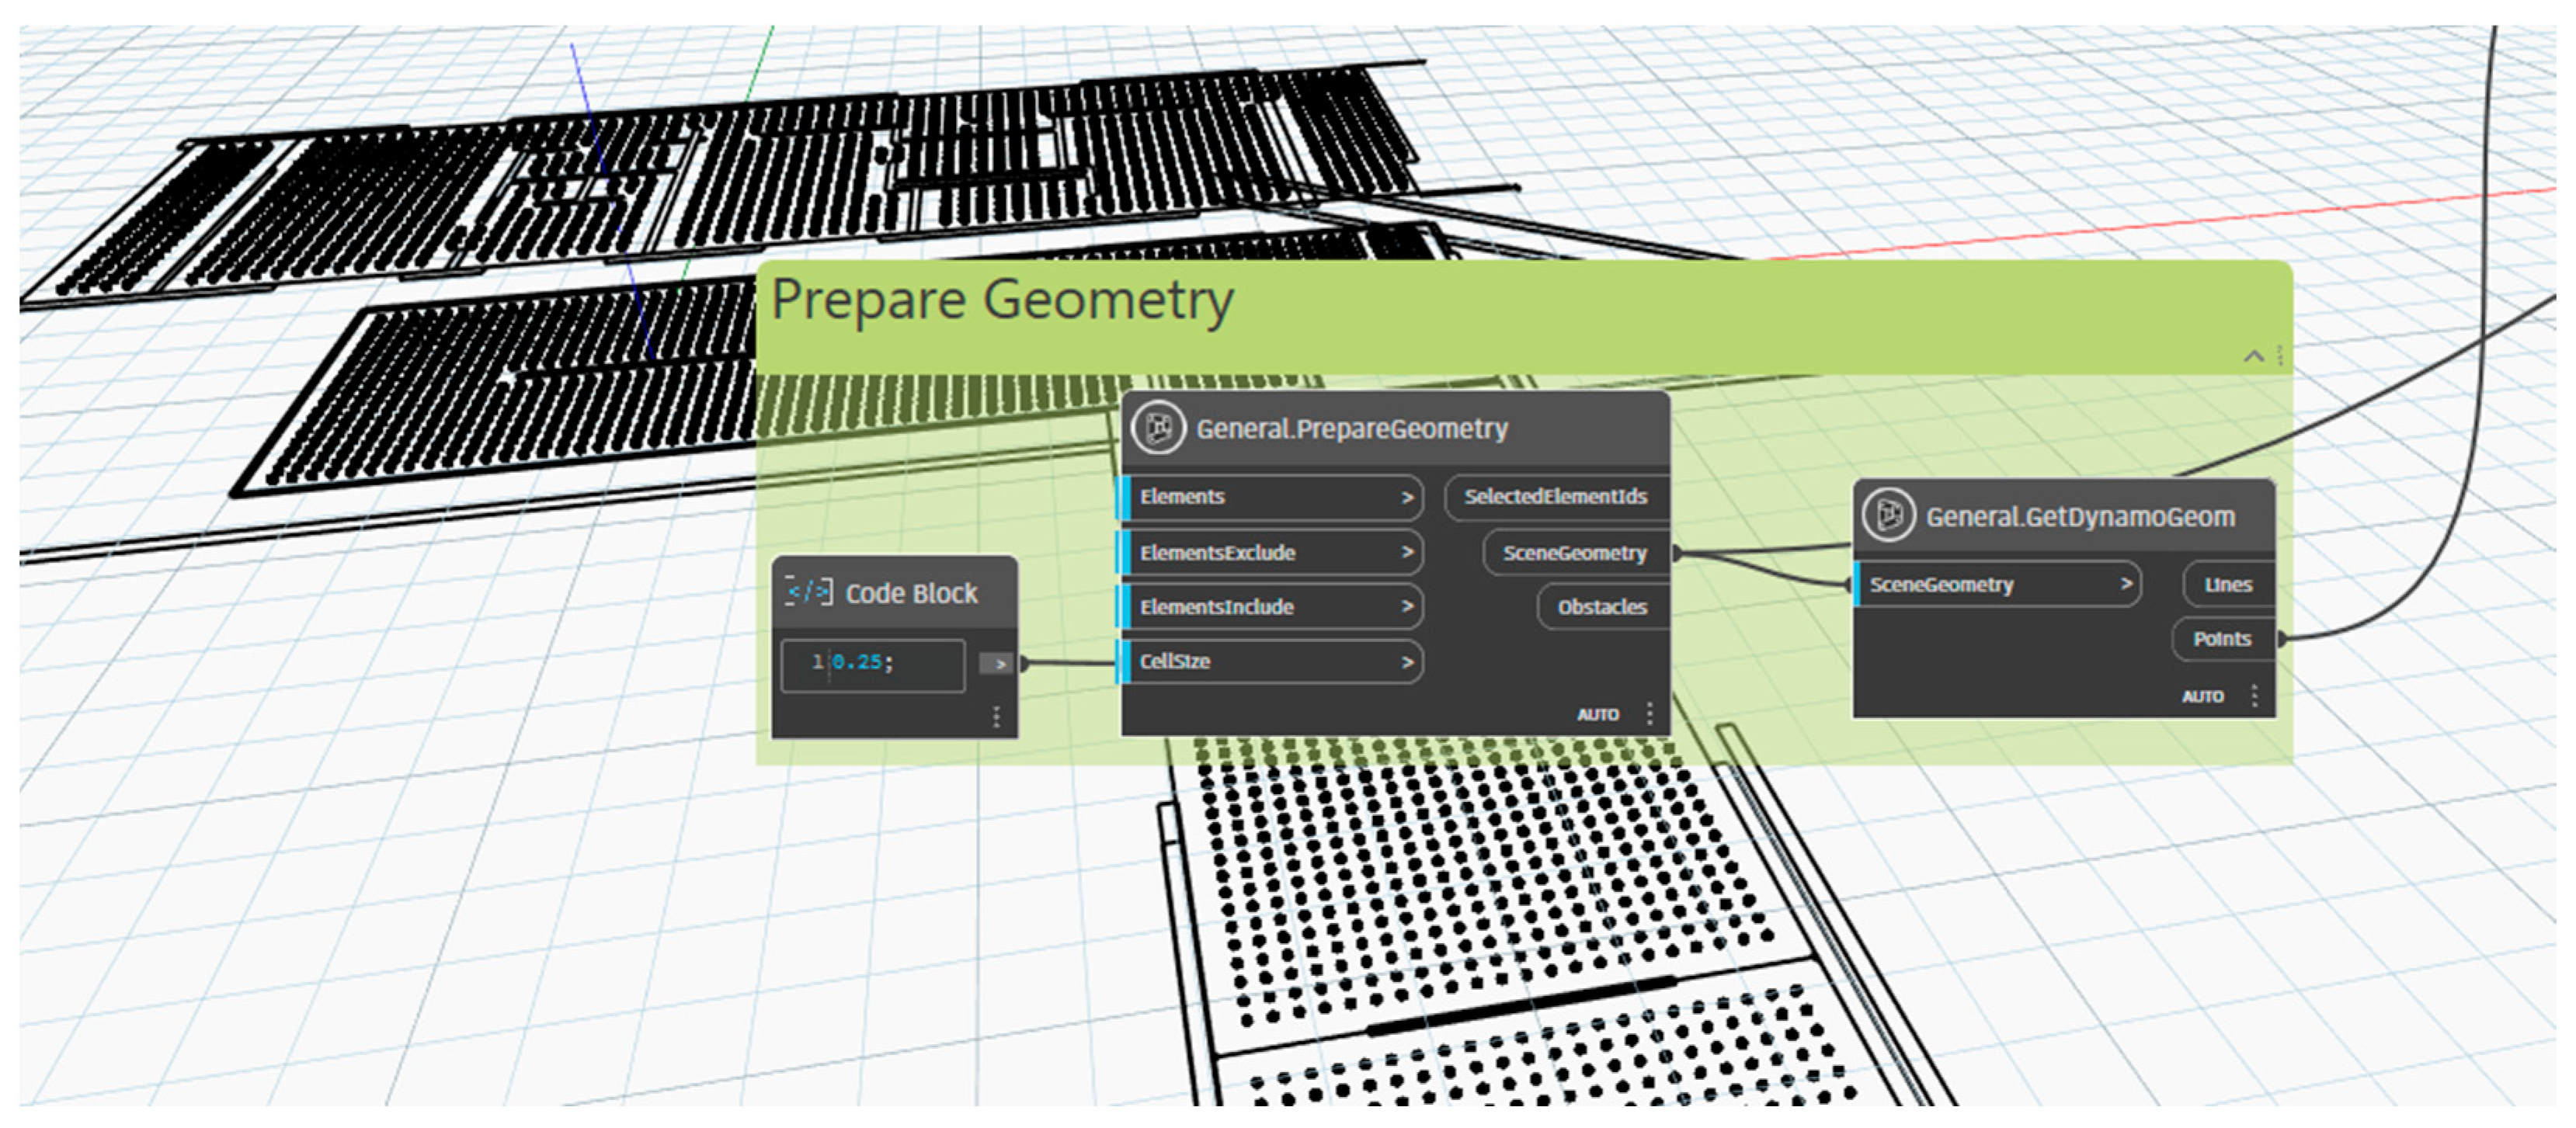2576x1128 pixels.
Task: Expand the ElementsExclude input chevron
Action: click(1407, 552)
